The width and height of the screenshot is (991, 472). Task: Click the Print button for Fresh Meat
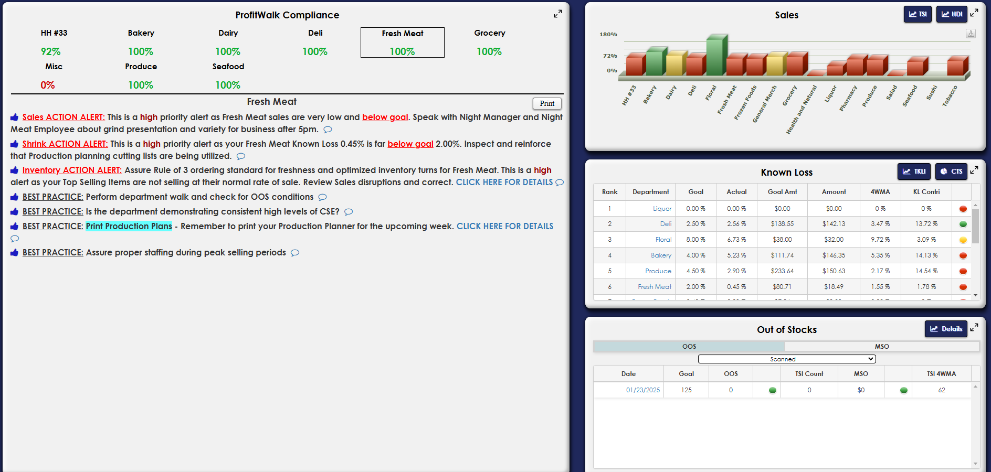547,104
